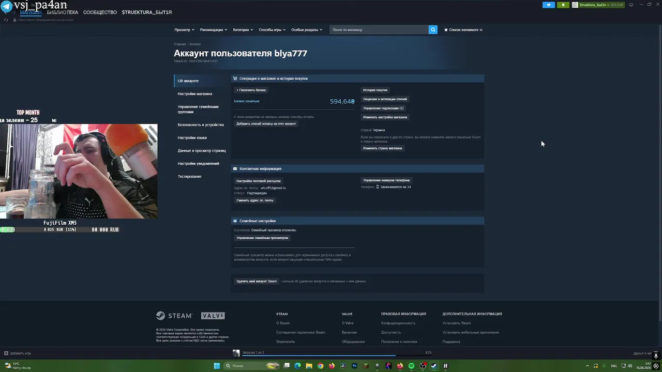Open File Explorer from taskbar
This screenshot has width=662, height=372.
(x=309, y=366)
